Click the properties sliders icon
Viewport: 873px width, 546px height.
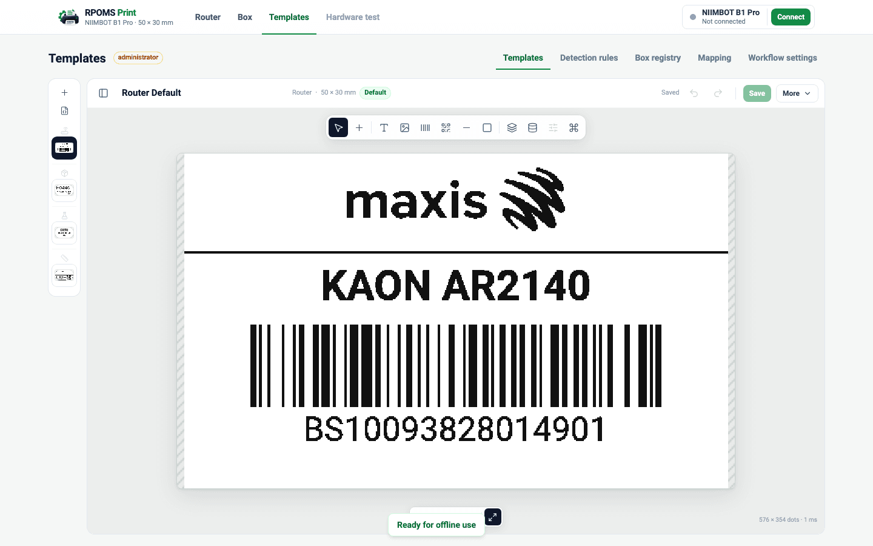pos(553,127)
